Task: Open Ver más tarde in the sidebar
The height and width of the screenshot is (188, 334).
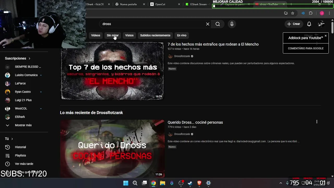Action: click(x=24, y=164)
